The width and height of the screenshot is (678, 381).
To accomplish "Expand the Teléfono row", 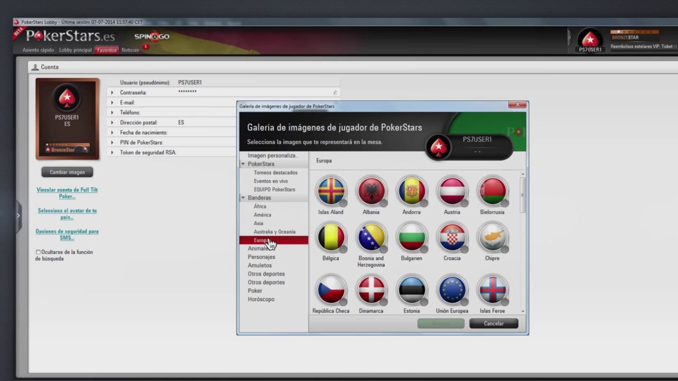I will pos(112,113).
